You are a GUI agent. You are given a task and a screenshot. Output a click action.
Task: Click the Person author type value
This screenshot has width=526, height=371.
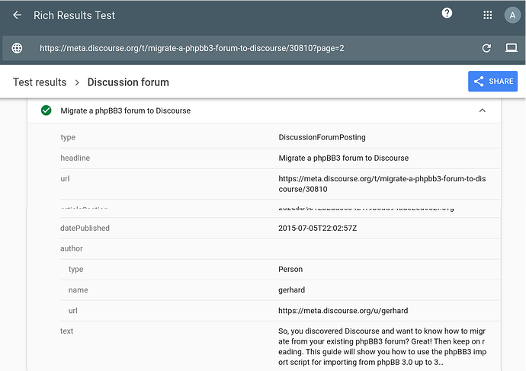pos(290,269)
